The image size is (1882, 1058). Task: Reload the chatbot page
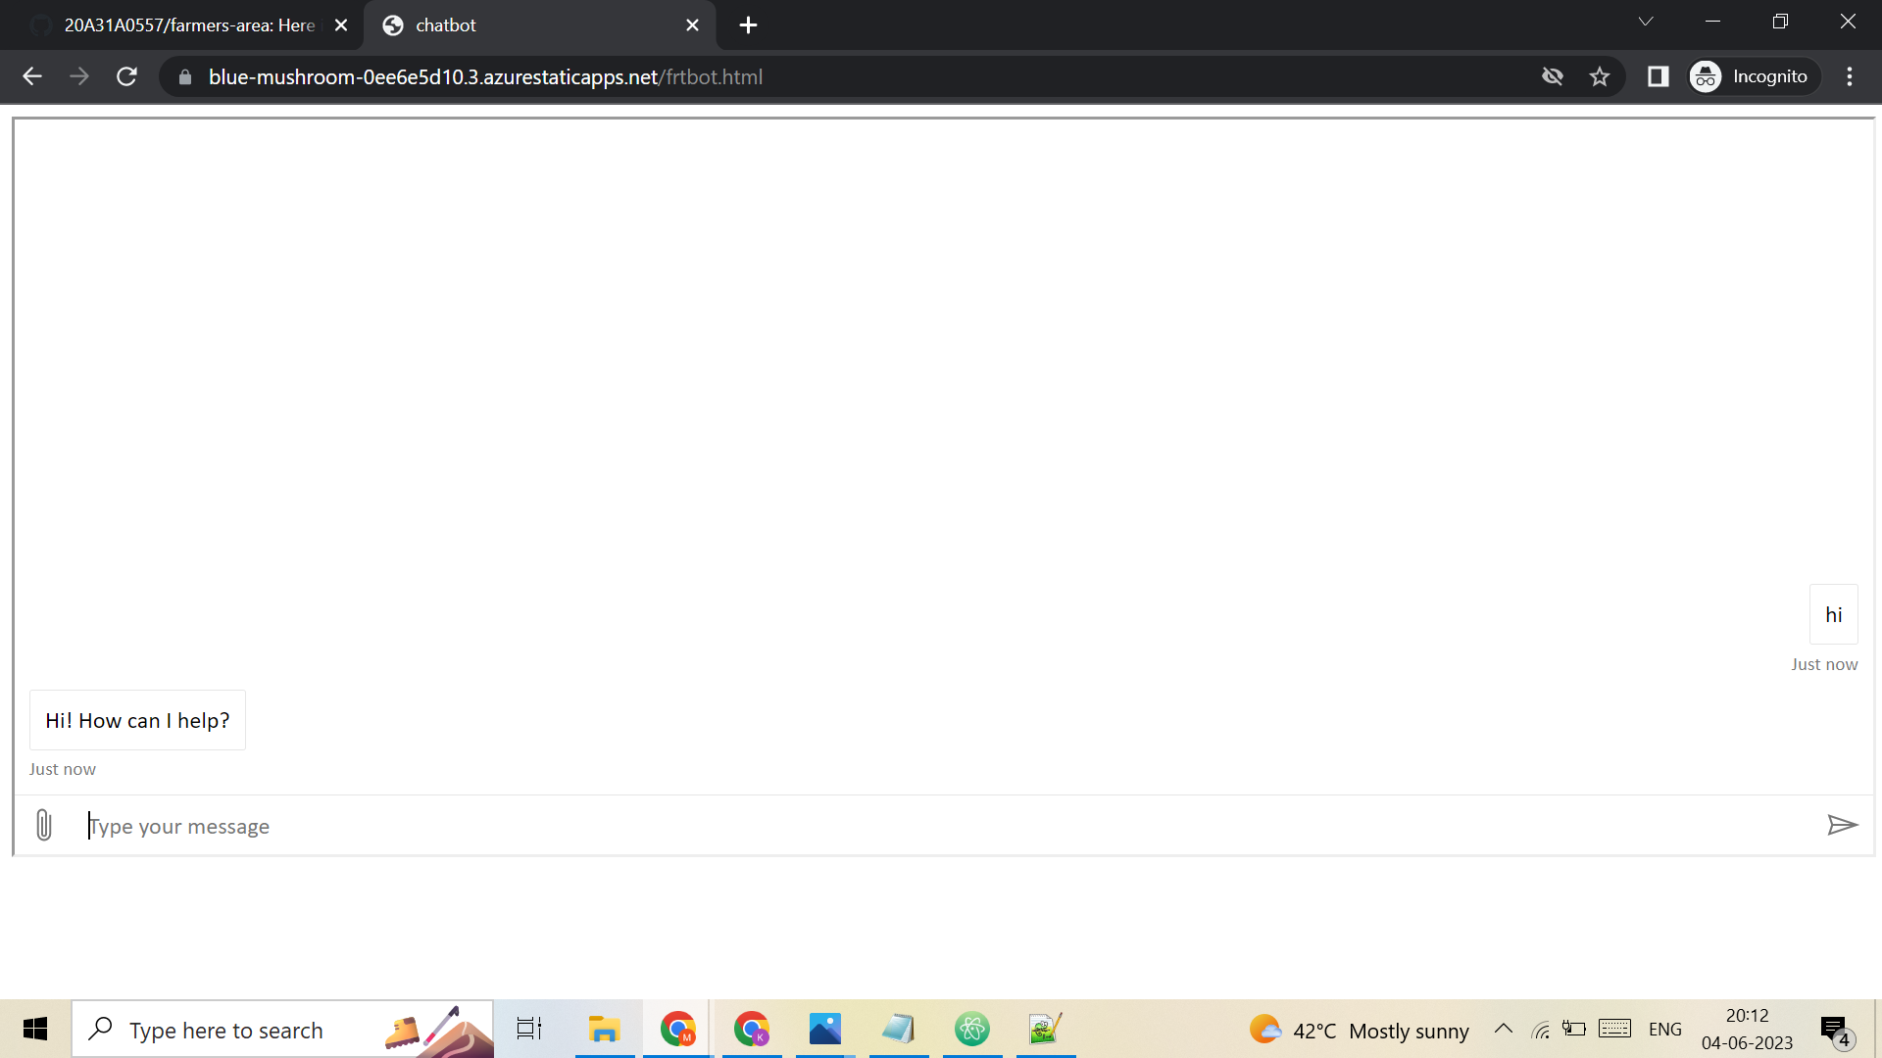click(x=126, y=76)
